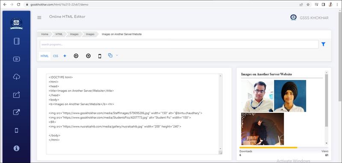Bookmark this page with star icon
Image resolution: width=342 pixels, height=163 pixels.
(308, 4)
